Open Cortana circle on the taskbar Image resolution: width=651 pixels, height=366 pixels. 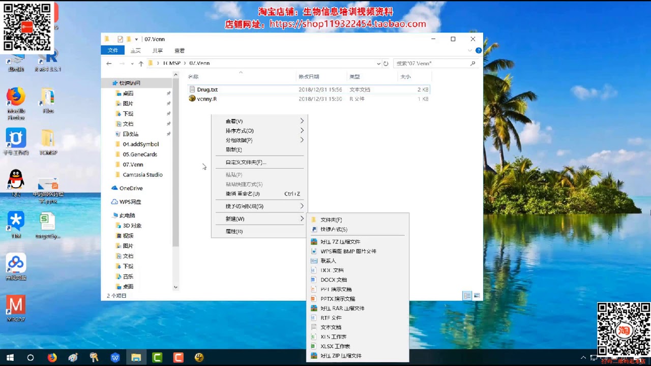31,357
